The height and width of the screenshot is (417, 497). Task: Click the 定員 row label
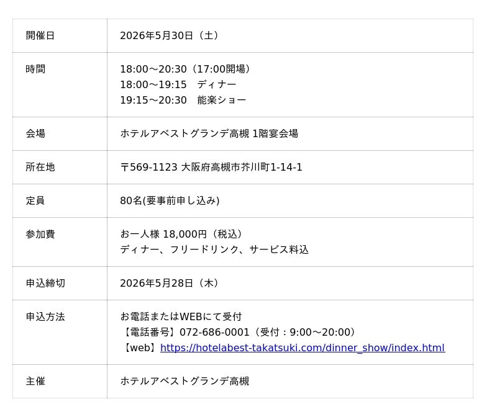click(35, 201)
